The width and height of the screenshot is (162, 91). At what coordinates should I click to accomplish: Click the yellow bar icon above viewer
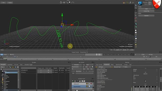click(x=124, y=3)
